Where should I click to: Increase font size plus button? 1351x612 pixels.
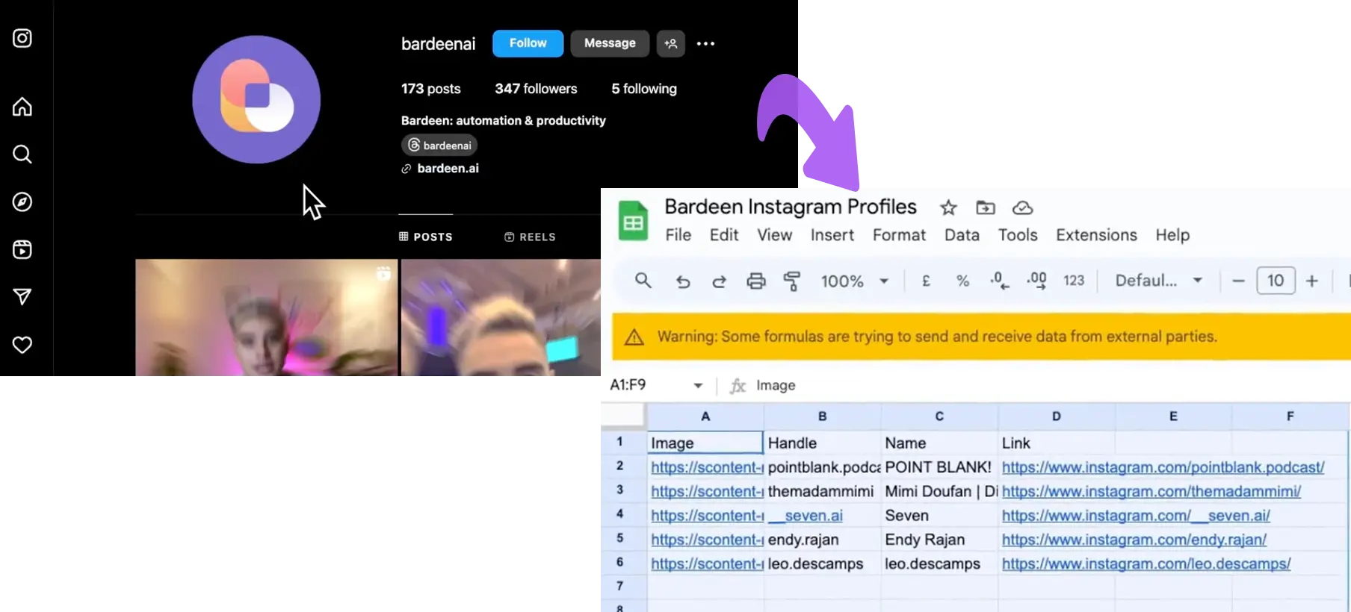(x=1312, y=281)
